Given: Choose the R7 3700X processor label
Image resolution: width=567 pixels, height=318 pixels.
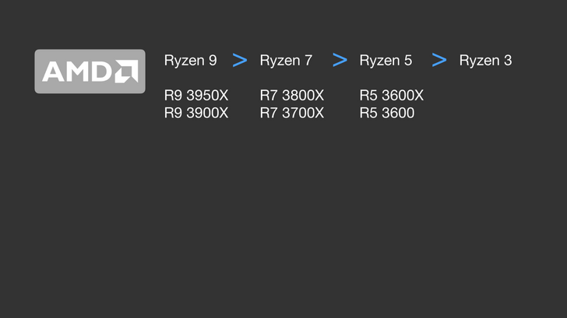Looking at the screenshot, I should click(292, 113).
